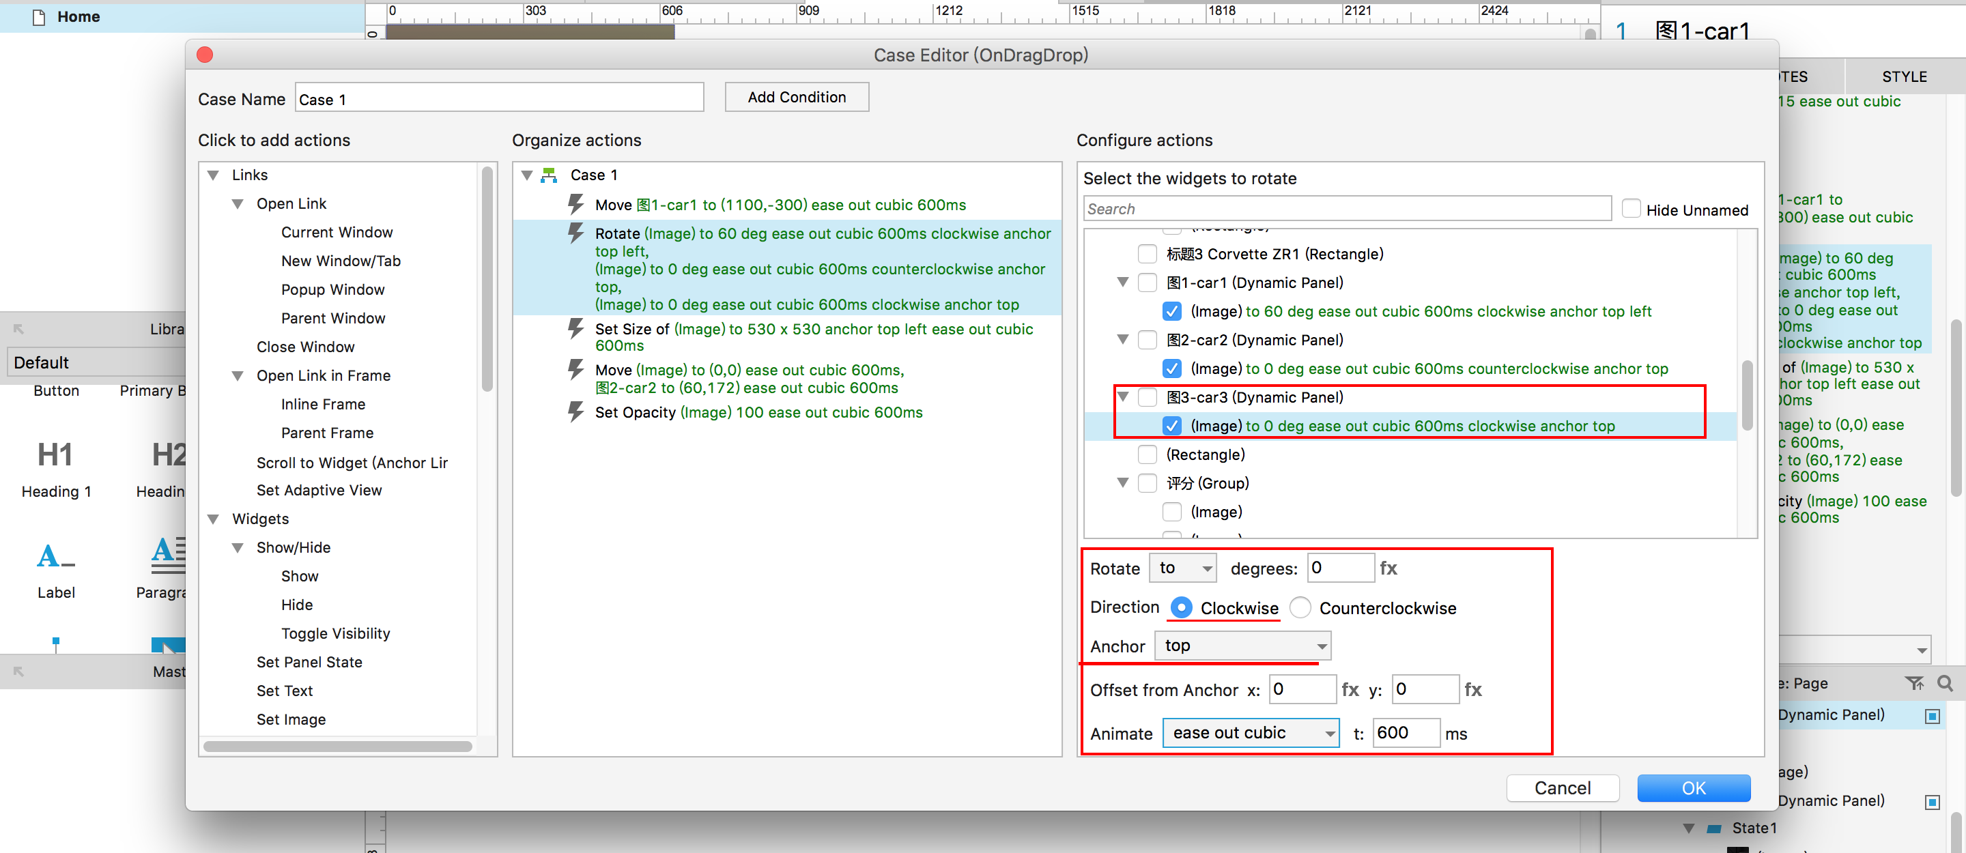Click the search magnifier icon in Outline panel

coord(1945,683)
